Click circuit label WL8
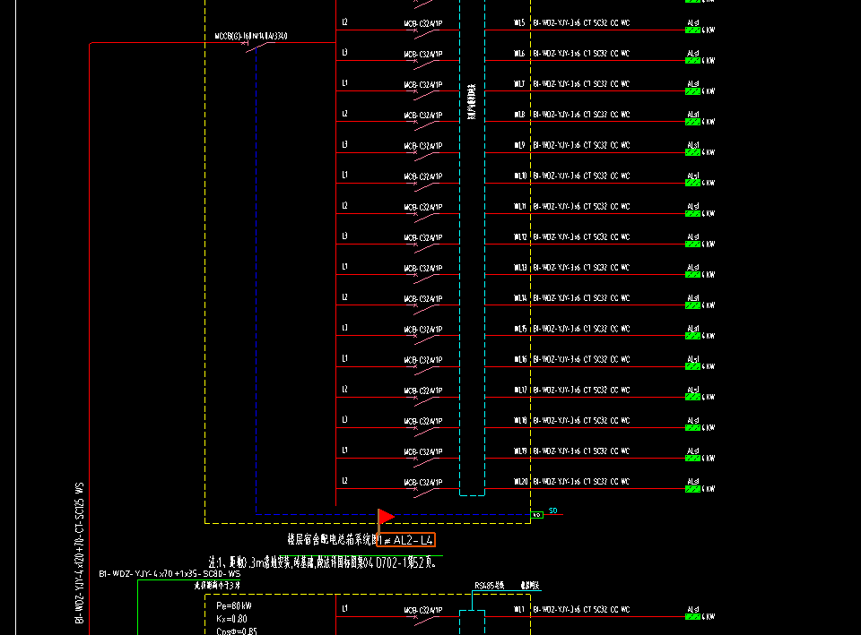The height and width of the screenshot is (635, 861). click(519, 115)
